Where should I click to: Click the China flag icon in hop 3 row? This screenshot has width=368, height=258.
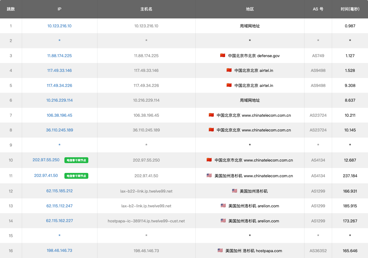click(223, 56)
